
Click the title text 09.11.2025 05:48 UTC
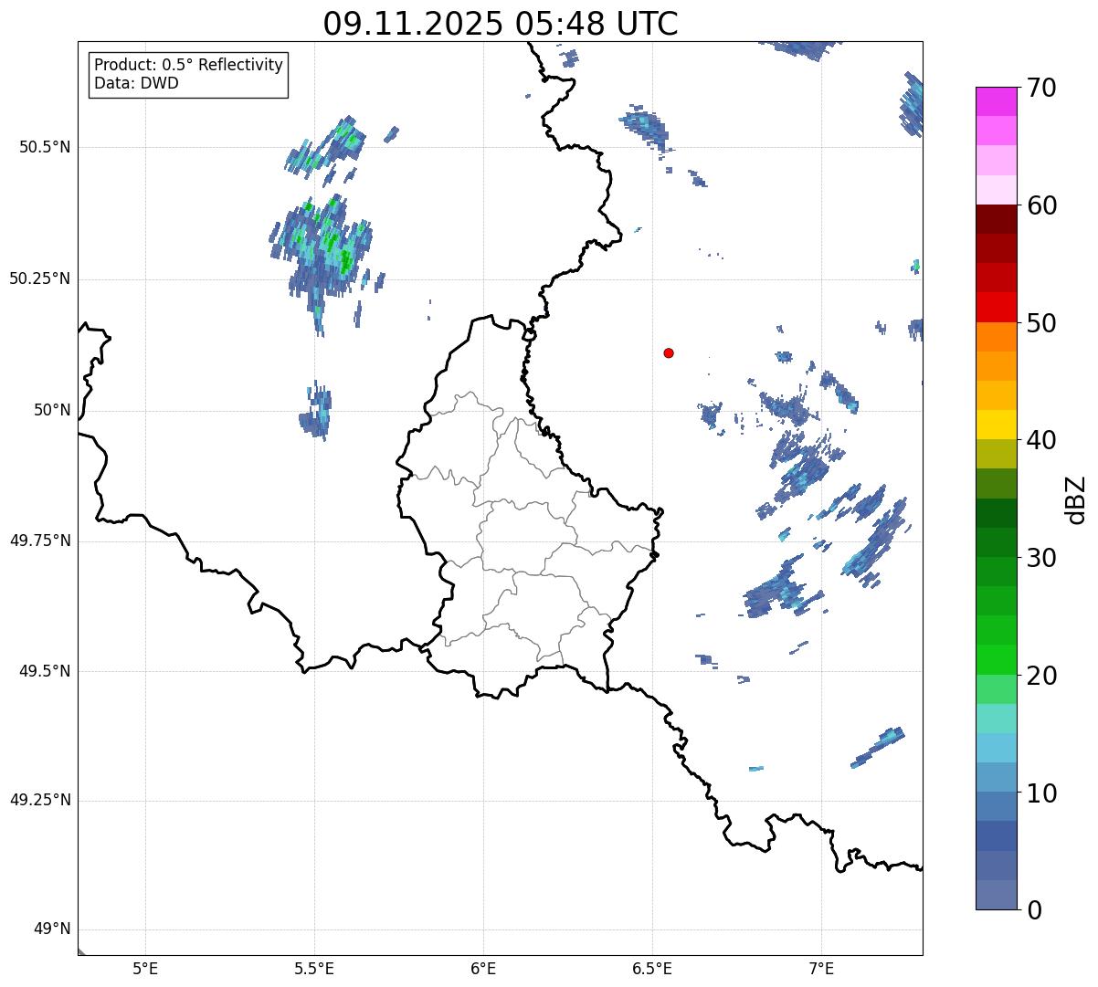(x=501, y=24)
